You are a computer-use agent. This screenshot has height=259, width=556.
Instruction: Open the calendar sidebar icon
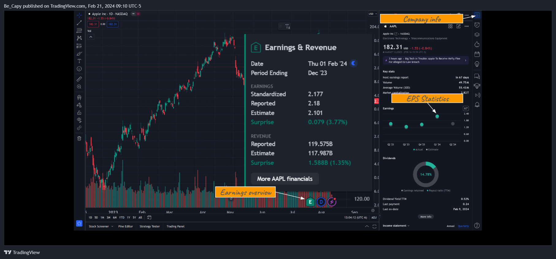click(477, 54)
